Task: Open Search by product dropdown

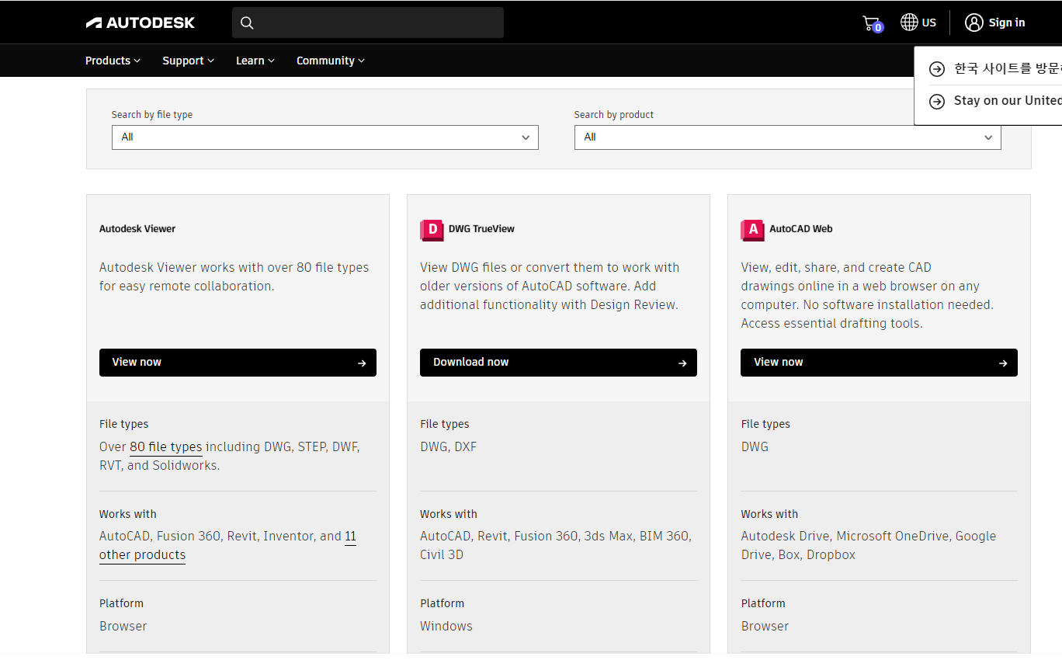Action: pyautogui.click(x=787, y=137)
